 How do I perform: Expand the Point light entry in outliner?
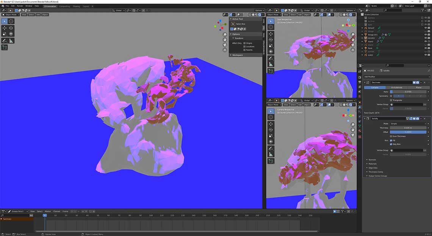point(362,48)
